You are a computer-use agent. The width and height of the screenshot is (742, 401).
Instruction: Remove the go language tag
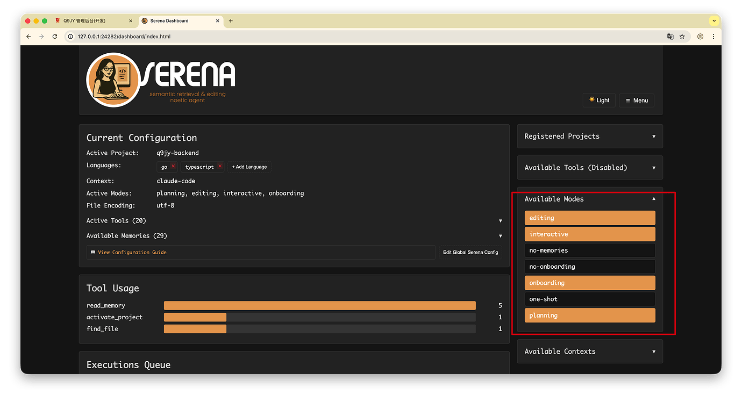(173, 166)
